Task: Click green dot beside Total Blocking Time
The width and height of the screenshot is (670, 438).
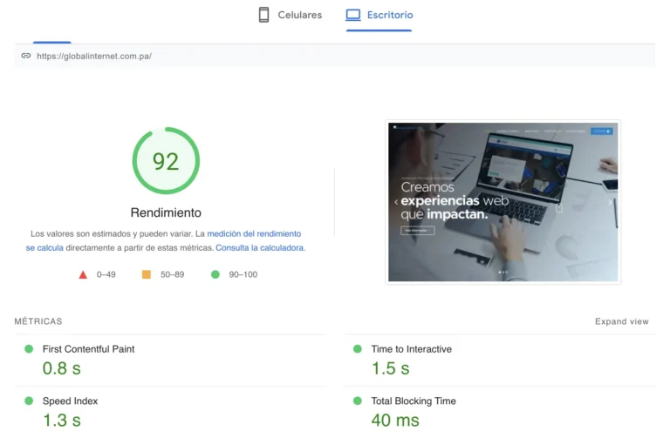Action: coord(358,401)
